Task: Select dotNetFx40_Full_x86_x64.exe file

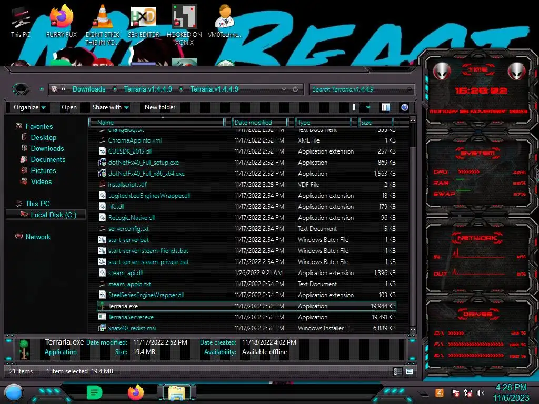Action: [x=146, y=174]
